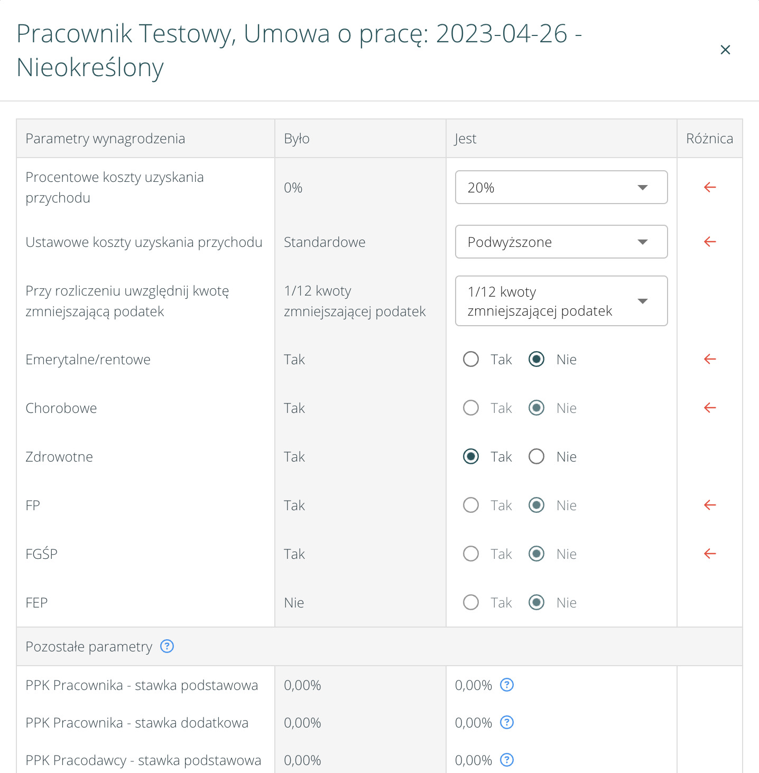This screenshot has height=773, width=759.
Task: Click the Chorobowe row red arrow
Action: tap(710, 408)
